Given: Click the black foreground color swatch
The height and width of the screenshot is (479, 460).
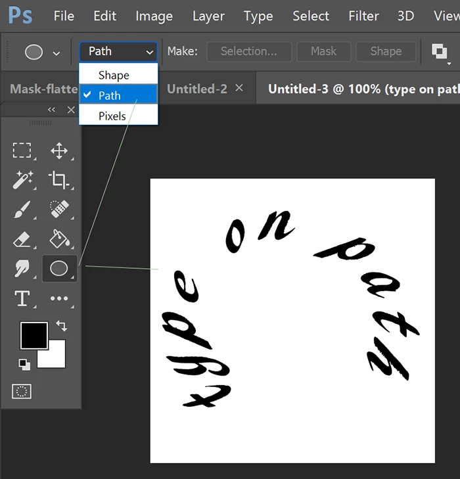Looking at the screenshot, I should click(34, 335).
